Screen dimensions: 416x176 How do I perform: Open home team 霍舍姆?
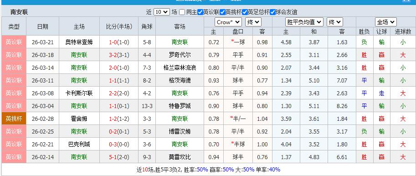[x=79, y=119]
